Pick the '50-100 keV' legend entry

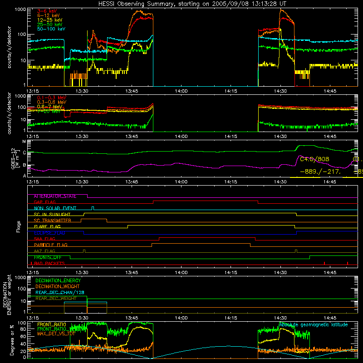pyautogui.click(x=51, y=29)
